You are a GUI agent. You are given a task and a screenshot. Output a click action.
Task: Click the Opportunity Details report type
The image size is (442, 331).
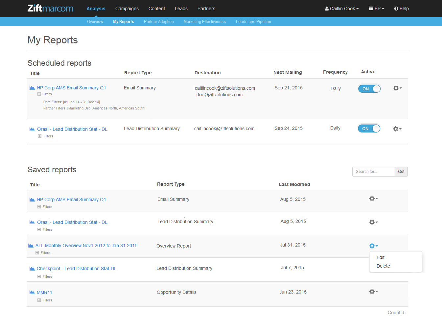(x=176, y=292)
